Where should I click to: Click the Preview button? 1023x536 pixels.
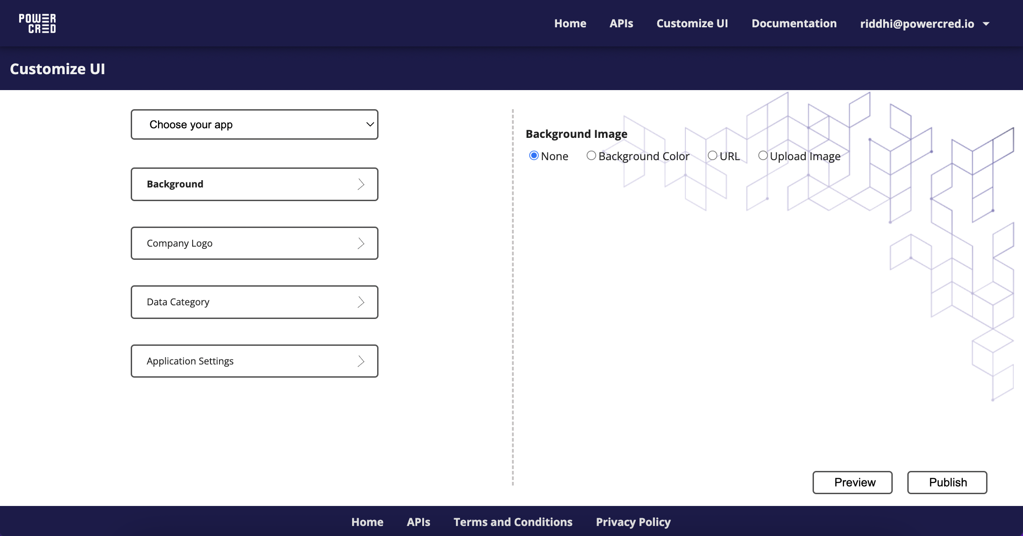point(852,482)
